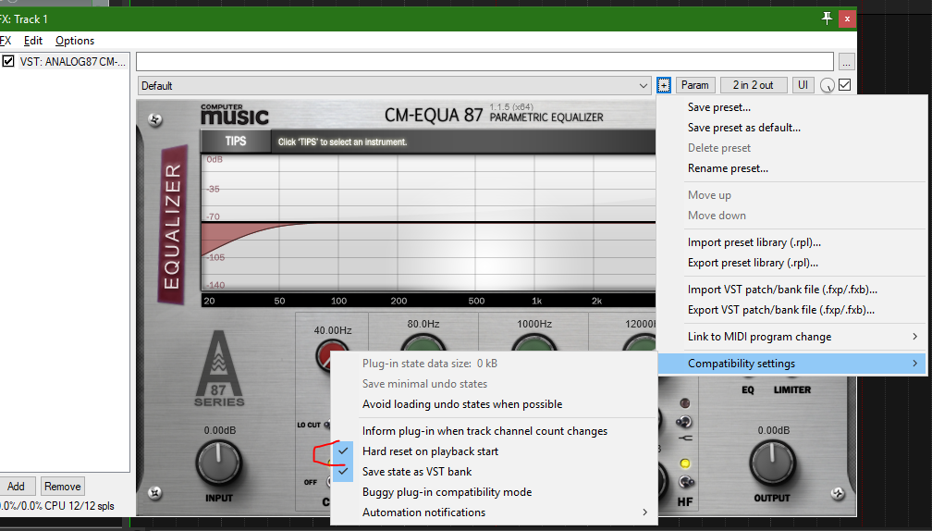Expand Automation notifications submenu
Screen dimensions: 932x531
click(x=494, y=512)
